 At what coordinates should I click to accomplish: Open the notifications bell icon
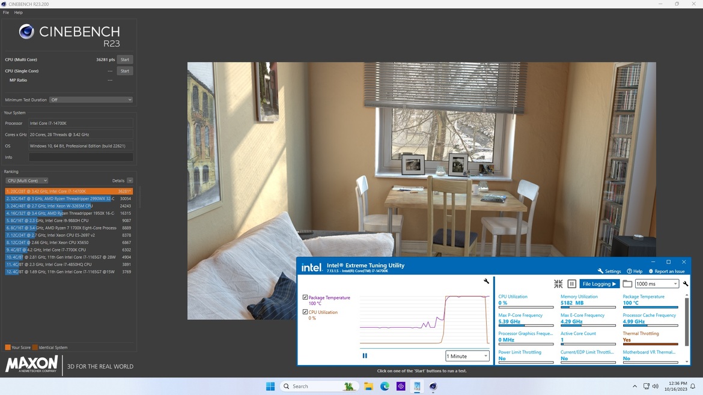tap(693, 386)
